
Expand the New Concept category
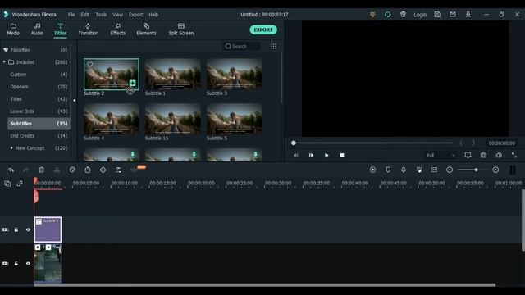(x=11, y=147)
